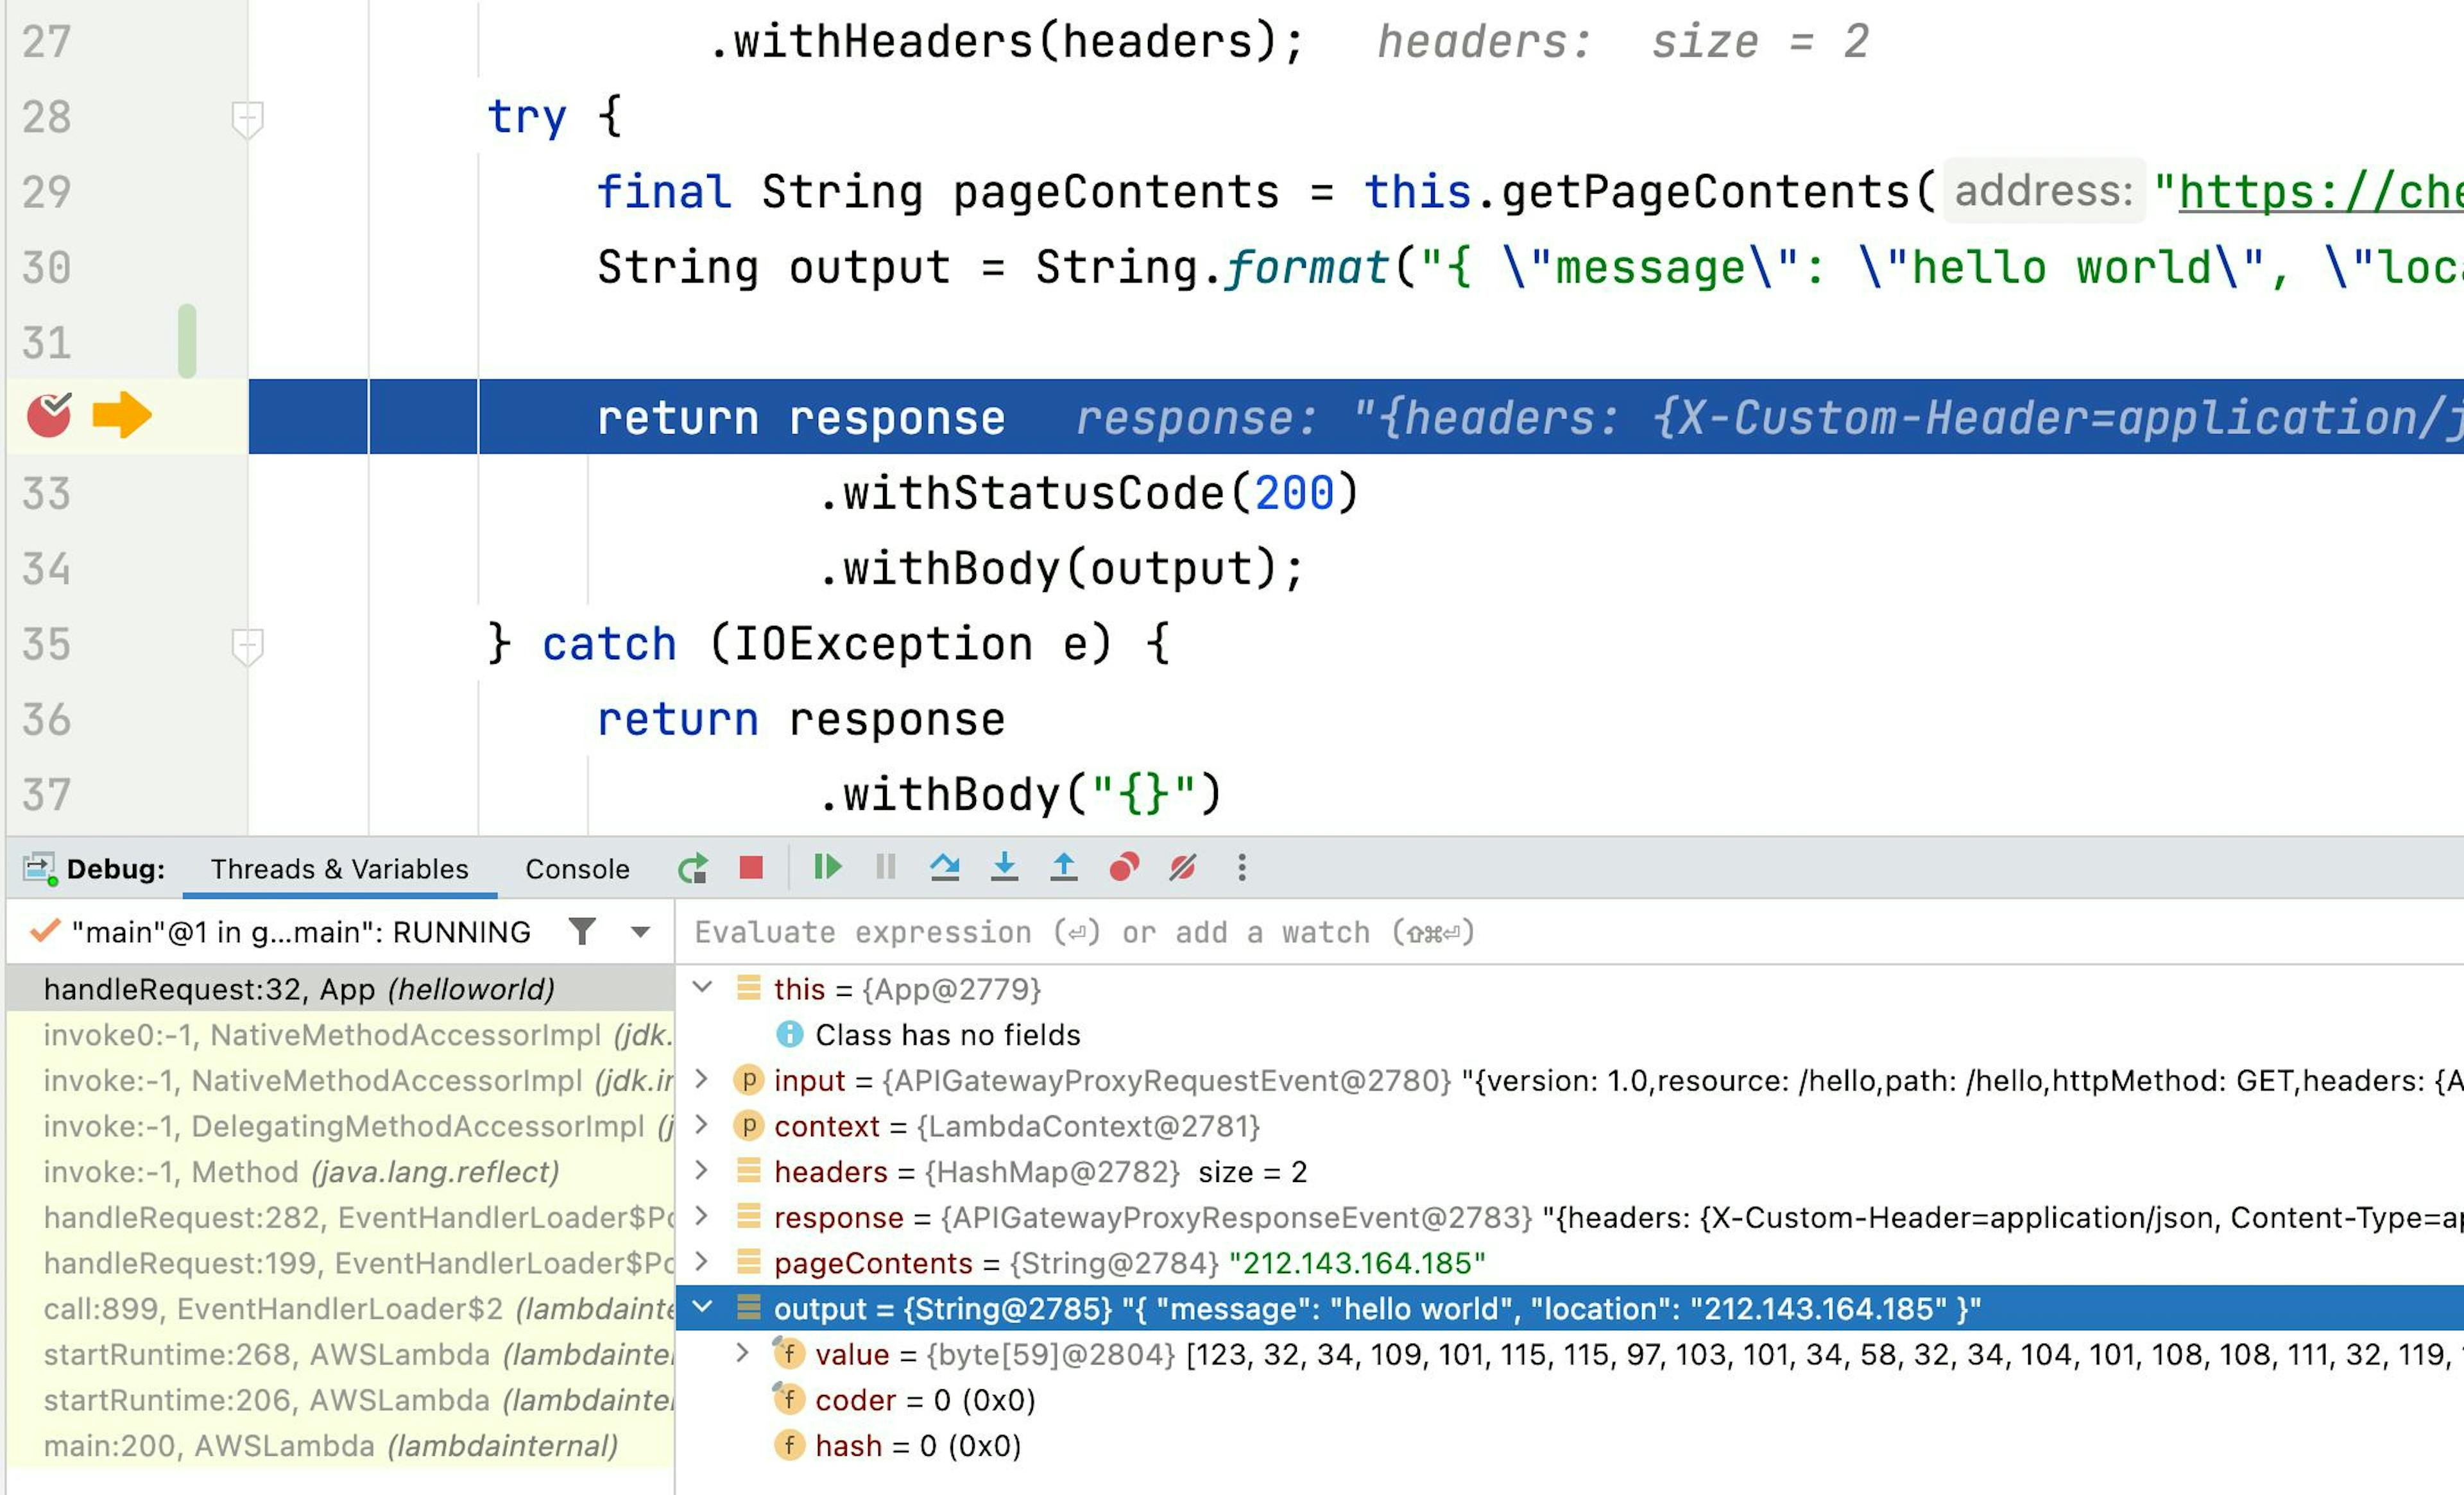The height and width of the screenshot is (1495, 2464).
Task: Switch to the Console tab
Action: [x=577, y=868]
